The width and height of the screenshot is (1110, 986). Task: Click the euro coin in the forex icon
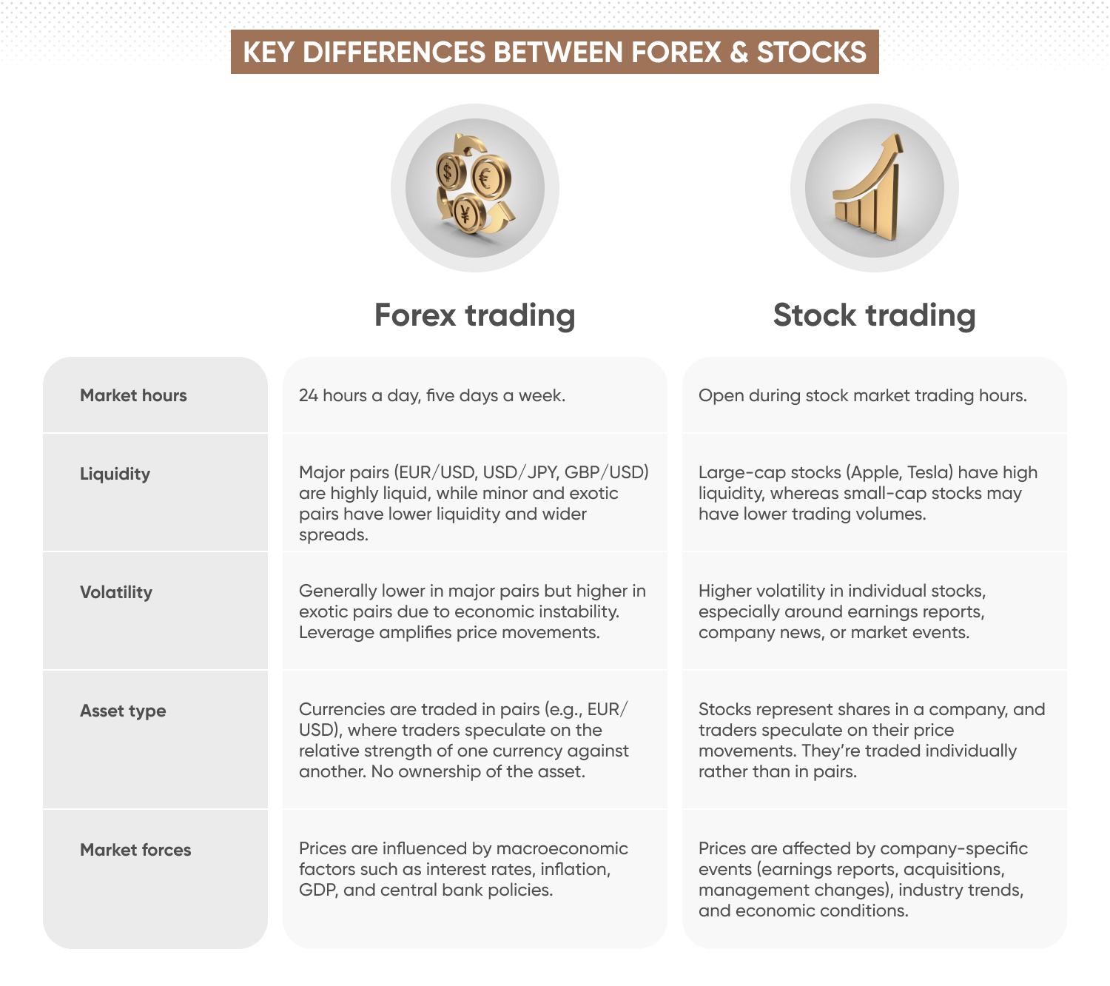[x=488, y=178]
